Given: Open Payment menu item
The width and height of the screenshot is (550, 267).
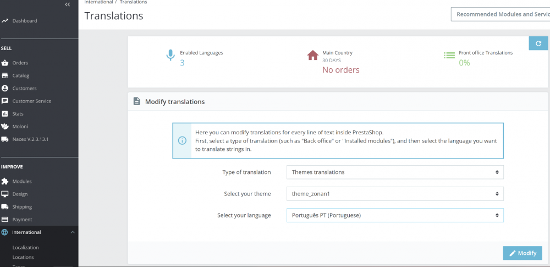Looking at the screenshot, I should [22, 219].
